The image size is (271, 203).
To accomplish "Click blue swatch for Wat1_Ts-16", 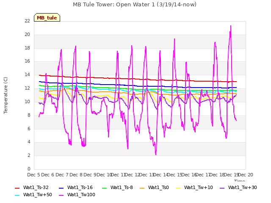I will 61,188.
